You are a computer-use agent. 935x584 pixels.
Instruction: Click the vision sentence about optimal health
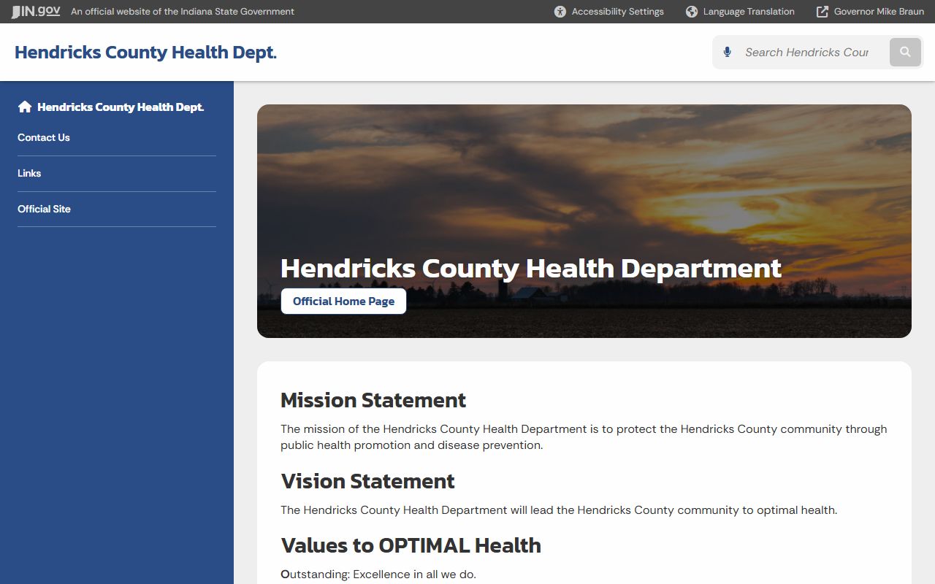pos(559,510)
